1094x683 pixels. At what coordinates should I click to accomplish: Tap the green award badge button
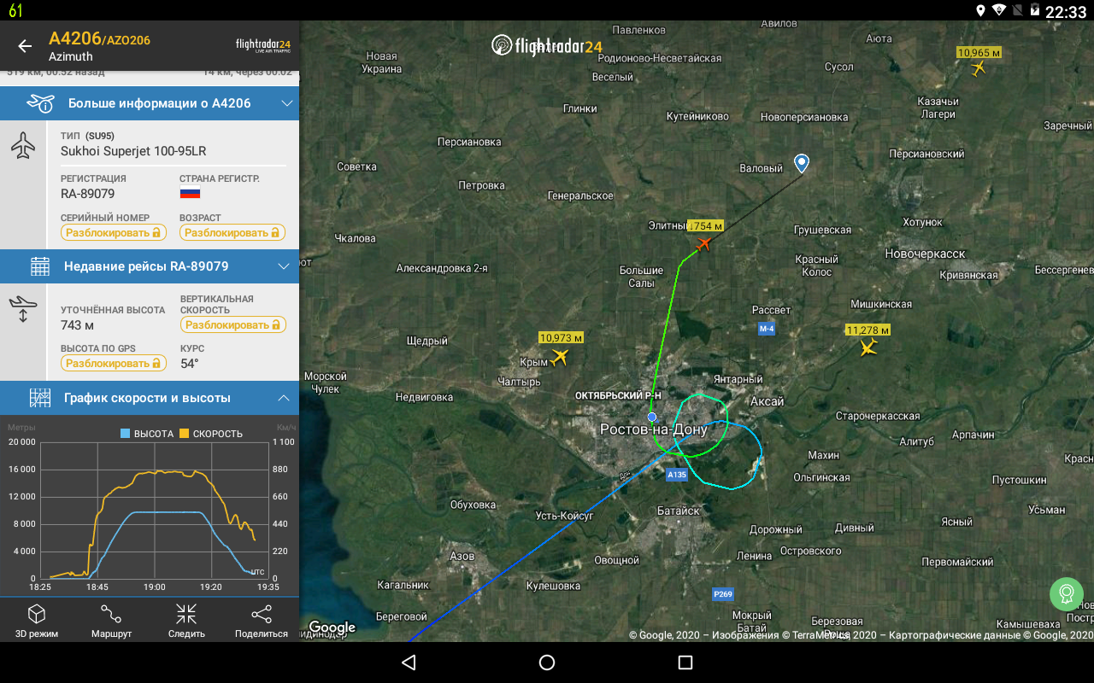(x=1067, y=594)
